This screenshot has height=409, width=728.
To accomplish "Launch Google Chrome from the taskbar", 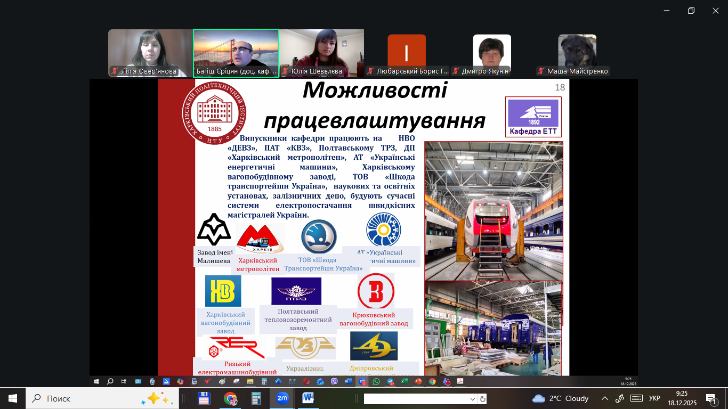I will point(230,398).
